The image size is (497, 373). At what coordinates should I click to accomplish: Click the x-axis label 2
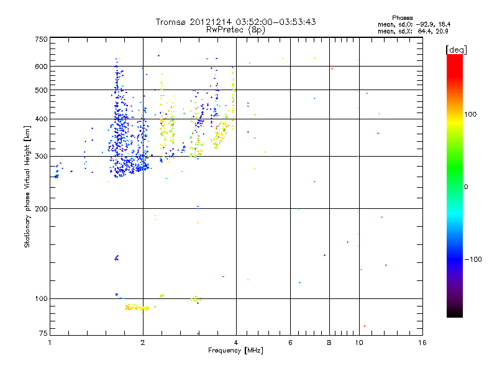click(x=143, y=343)
